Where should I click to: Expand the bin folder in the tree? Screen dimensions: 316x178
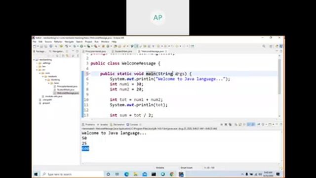click(x=37, y=66)
